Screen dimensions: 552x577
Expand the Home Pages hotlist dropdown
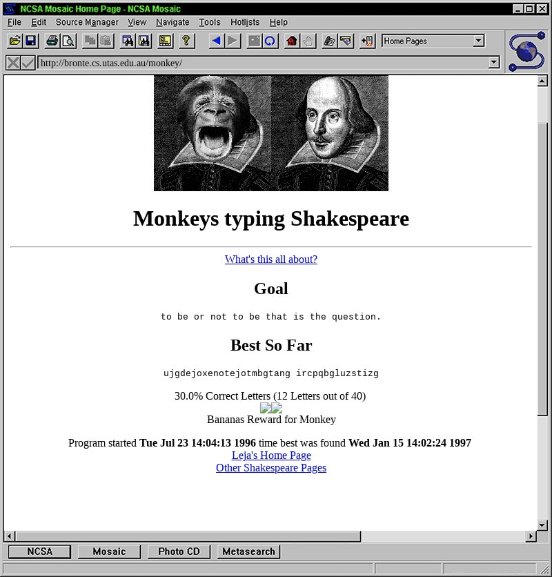click(479, 41)
